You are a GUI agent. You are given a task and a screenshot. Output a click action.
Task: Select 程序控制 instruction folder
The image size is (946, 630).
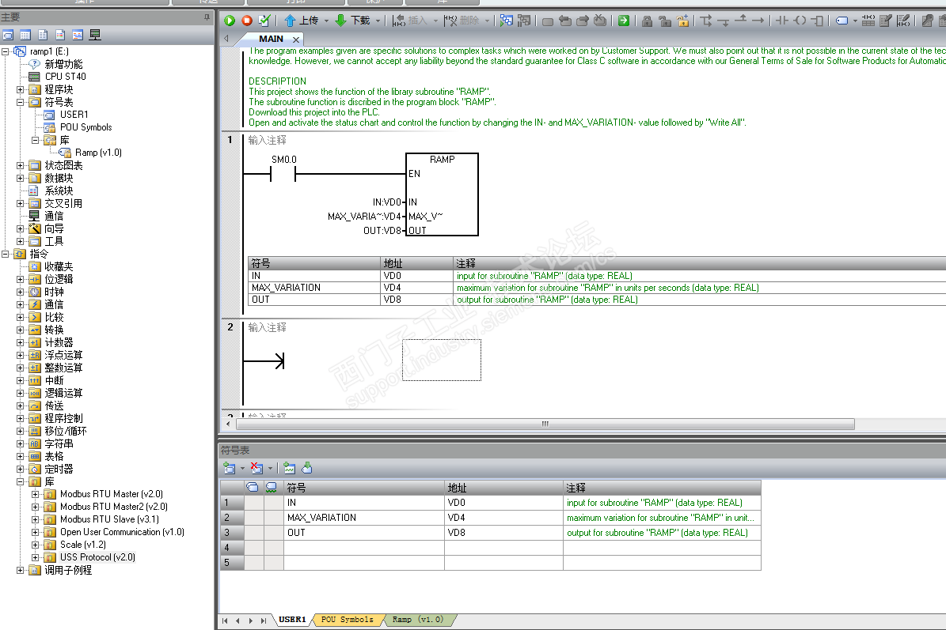tap(63, 419)
